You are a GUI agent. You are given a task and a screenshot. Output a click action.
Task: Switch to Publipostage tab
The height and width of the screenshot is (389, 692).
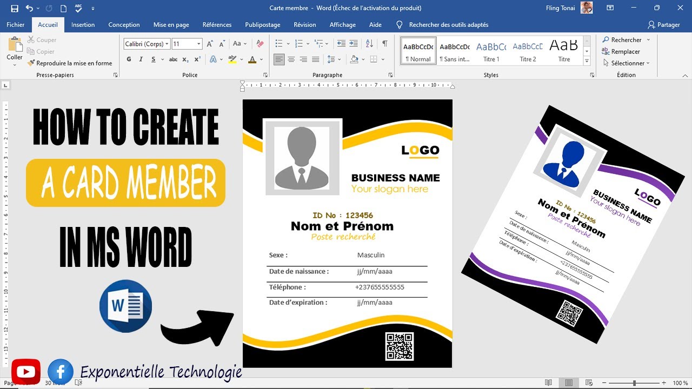(263, 25)
